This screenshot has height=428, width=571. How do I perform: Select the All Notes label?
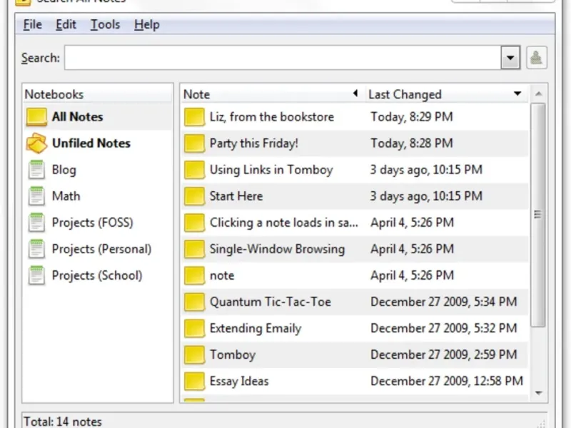[78, 117]
